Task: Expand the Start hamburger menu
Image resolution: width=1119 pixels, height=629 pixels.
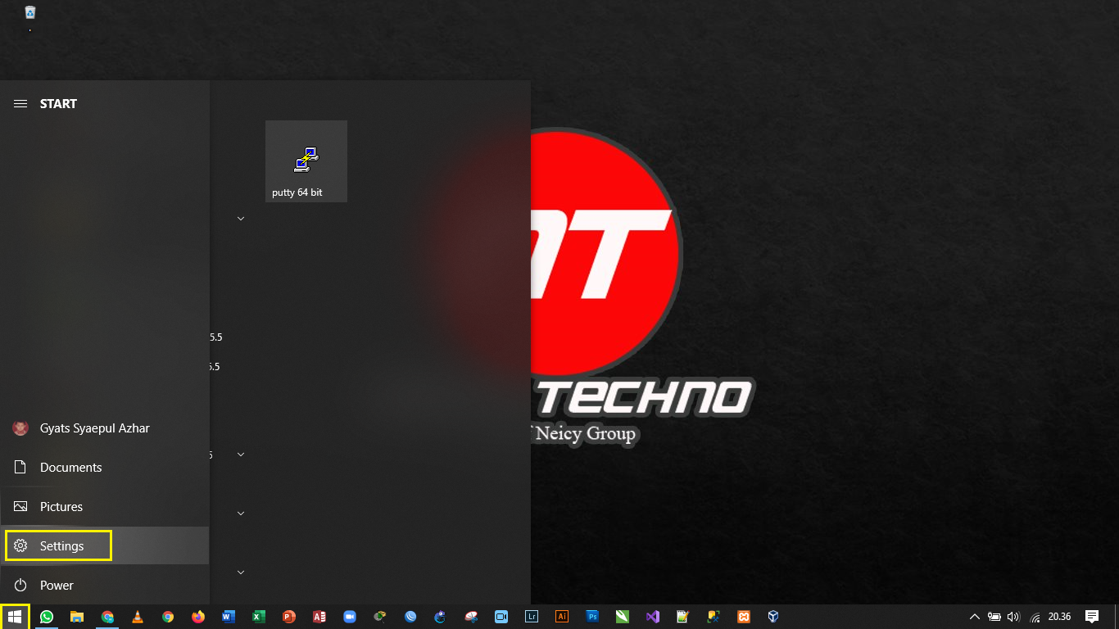Action: click(20, 103)
